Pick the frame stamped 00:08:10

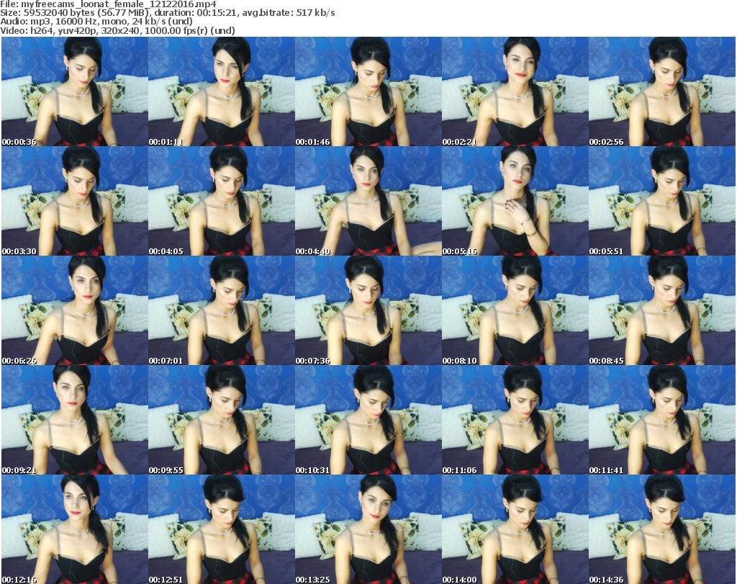515,310
